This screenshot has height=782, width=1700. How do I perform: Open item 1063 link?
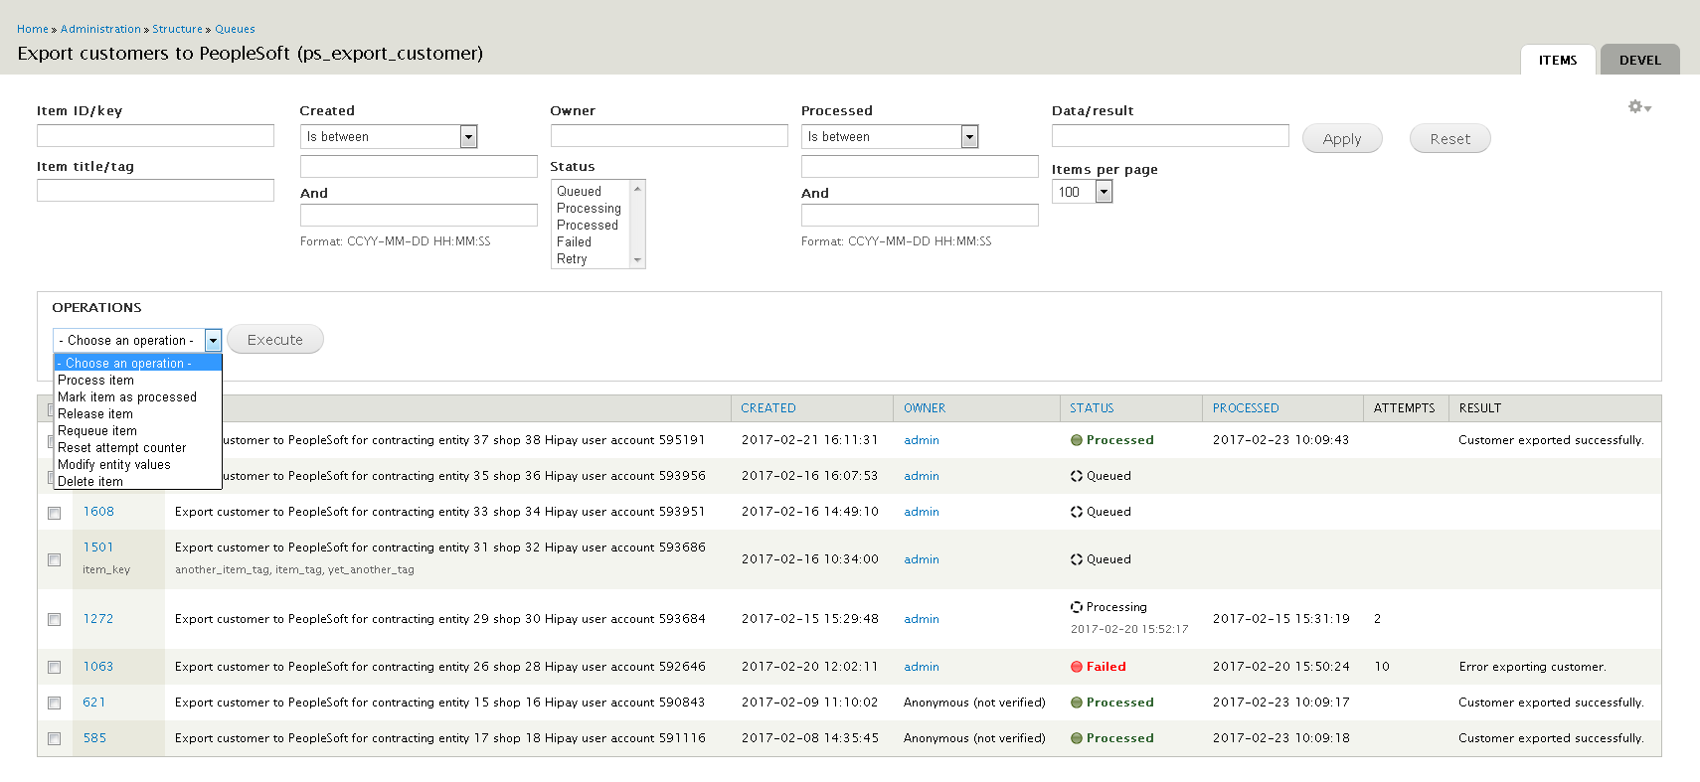(x=98, y=667)
